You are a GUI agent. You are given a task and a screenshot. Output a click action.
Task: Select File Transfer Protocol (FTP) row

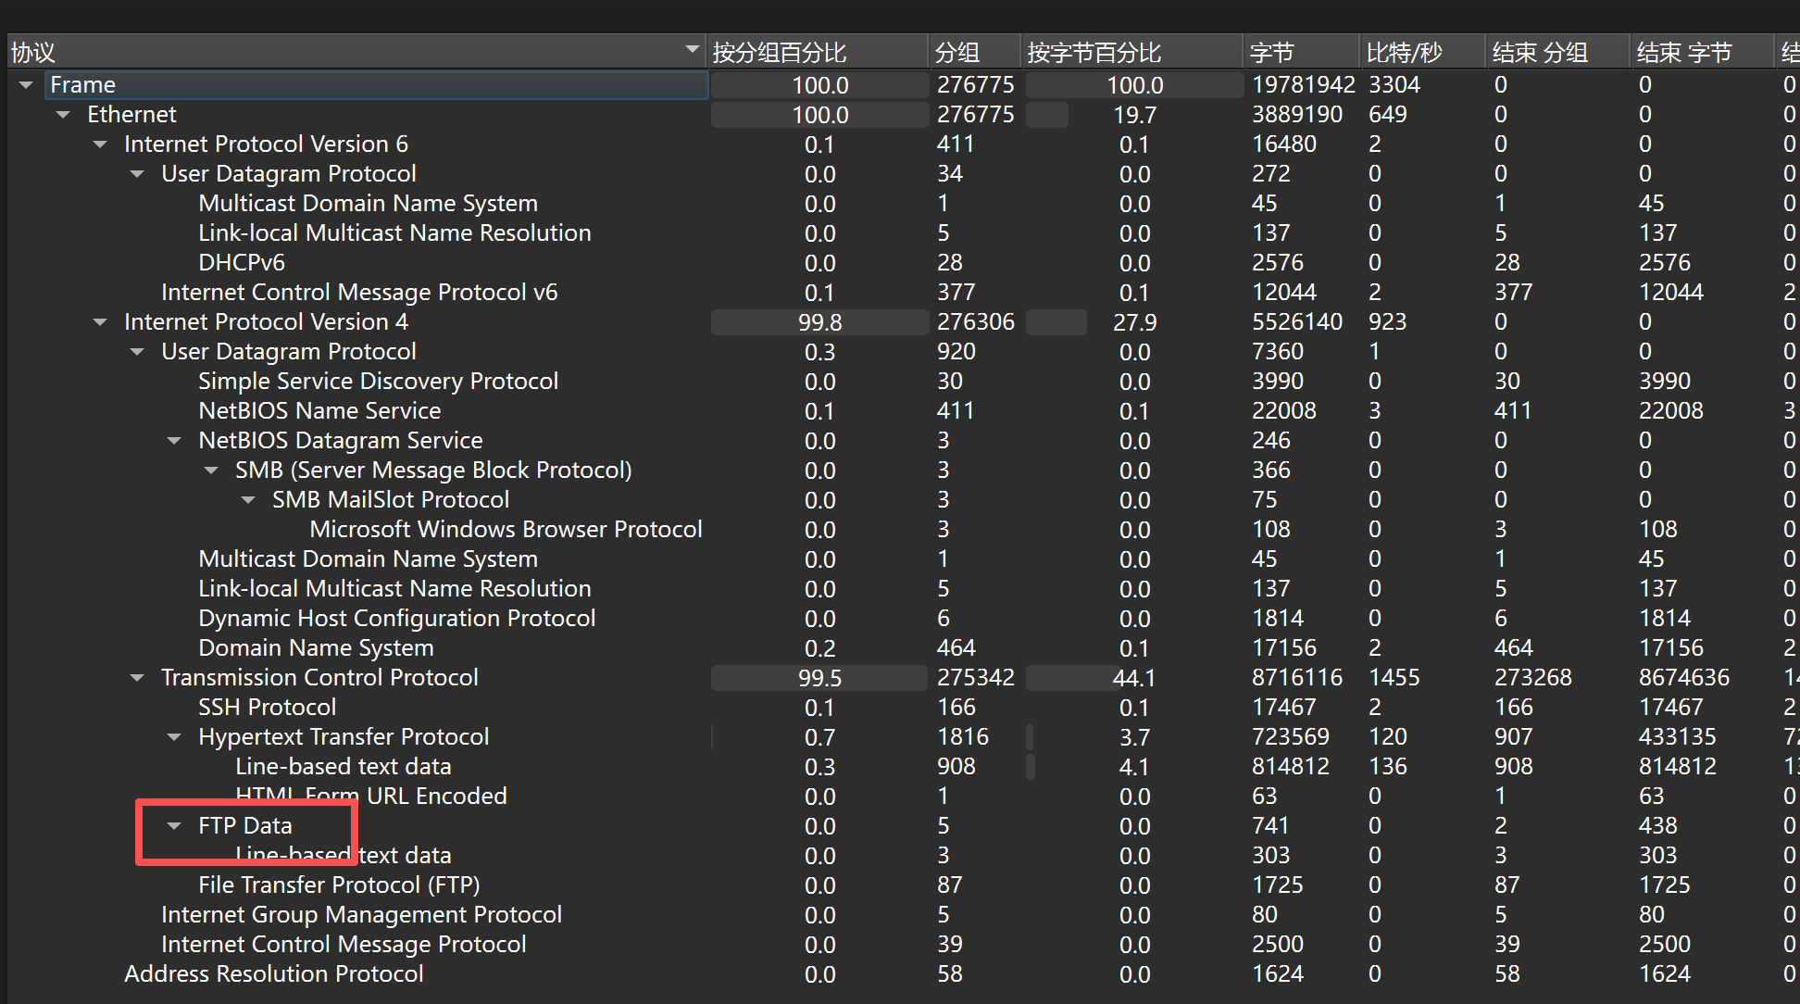(339, 885)
